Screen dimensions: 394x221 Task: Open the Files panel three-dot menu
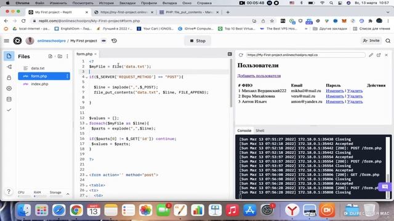(x=67, y=56)
